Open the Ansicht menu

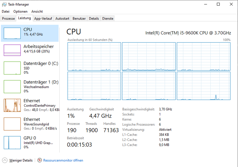tap(37, 12)
